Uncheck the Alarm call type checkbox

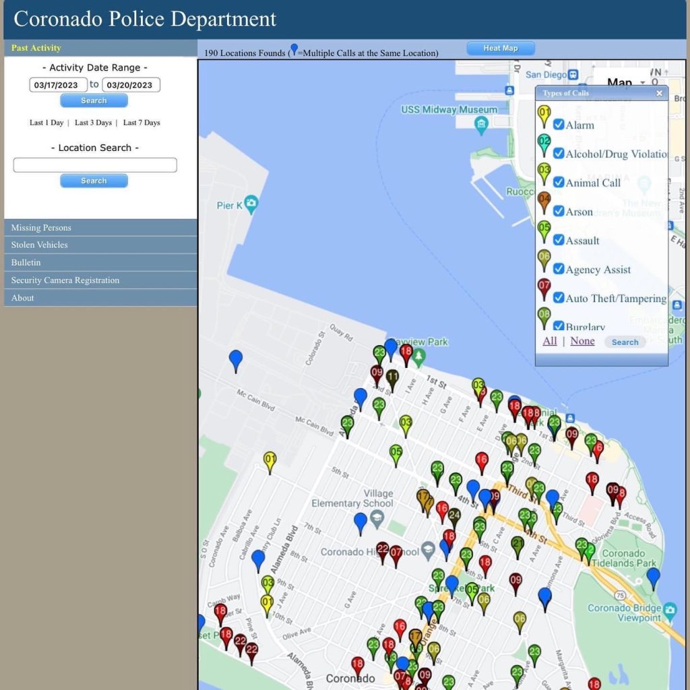(x=559, y=125)
